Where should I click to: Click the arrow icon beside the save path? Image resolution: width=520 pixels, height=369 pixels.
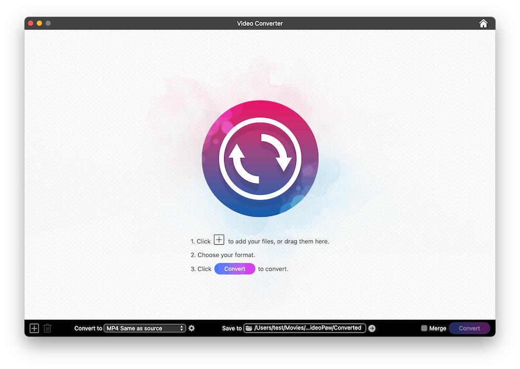pyautogui.click(x=372, y=328)
